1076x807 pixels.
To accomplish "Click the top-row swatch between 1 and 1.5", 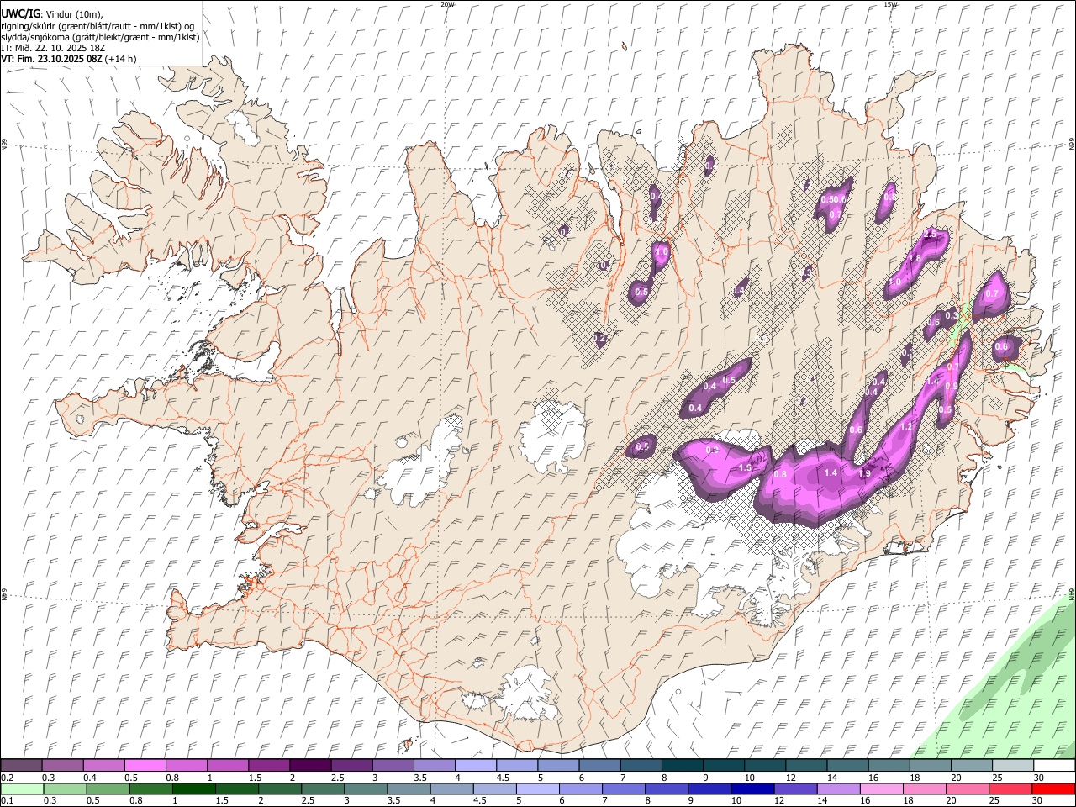I will pos(227,765).
